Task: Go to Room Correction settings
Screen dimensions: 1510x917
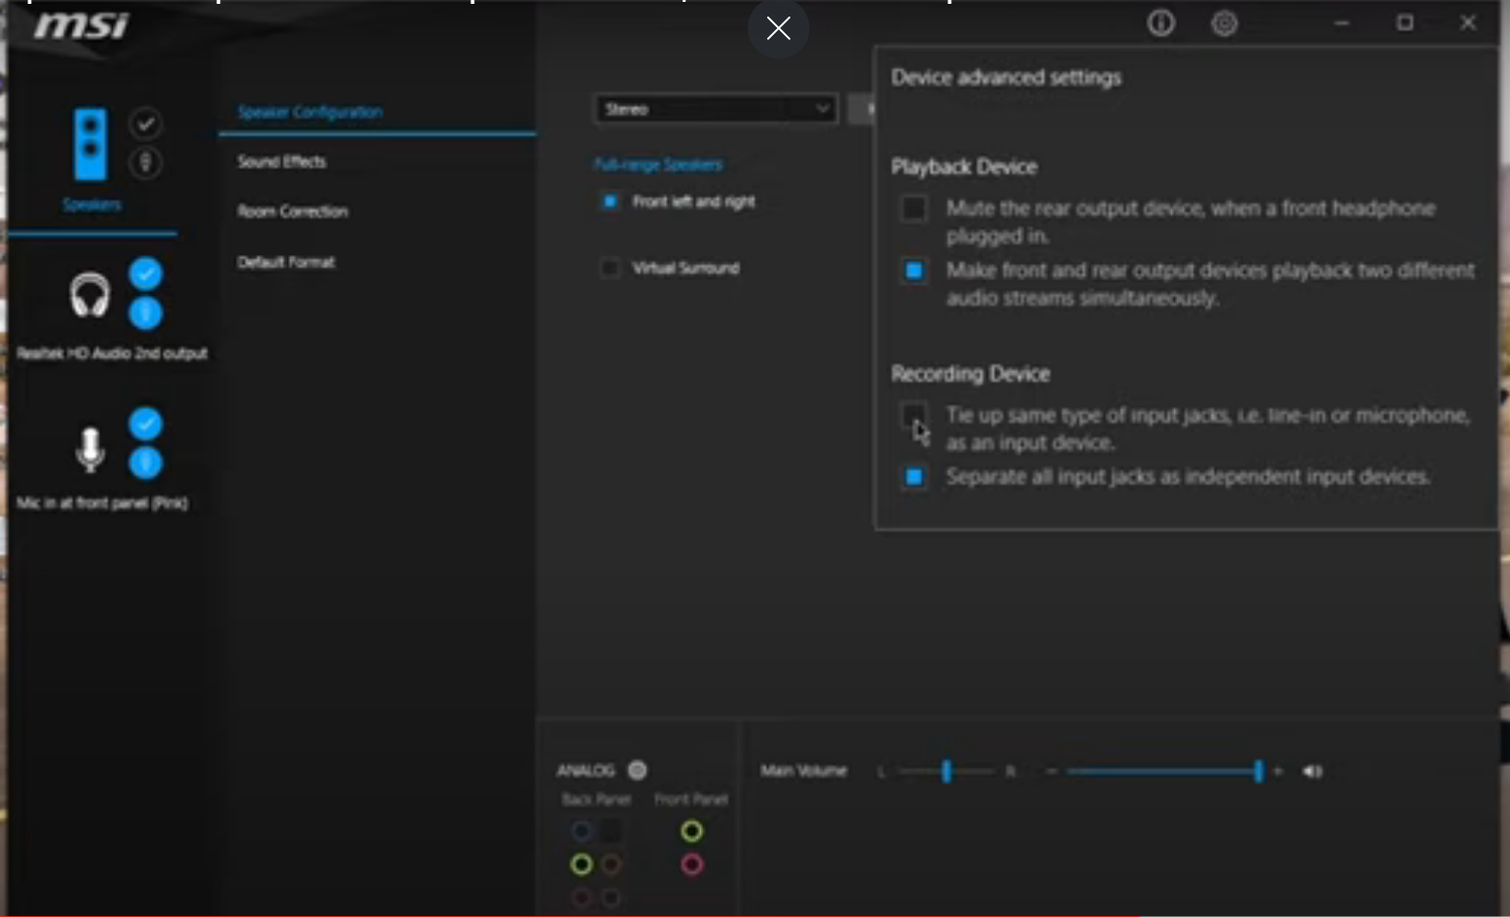Action: pyautogui.click(x=292, y=211)
